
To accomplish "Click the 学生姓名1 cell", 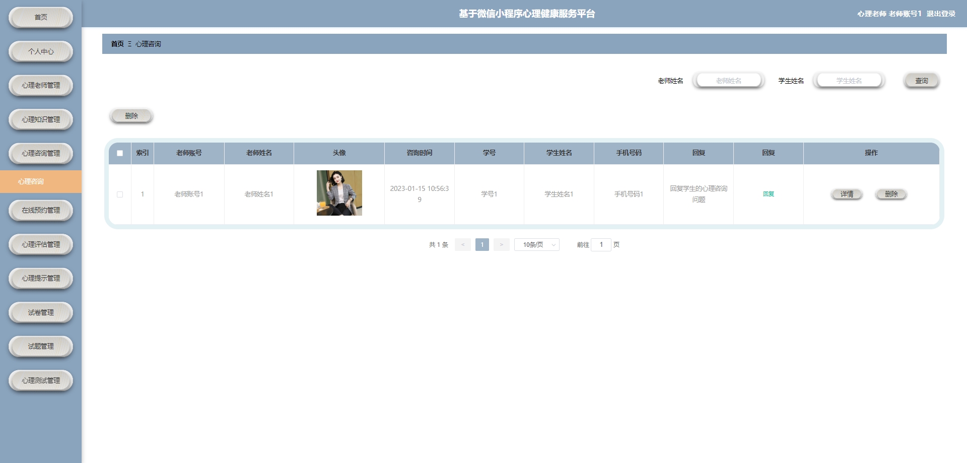I will click(559, 194).
